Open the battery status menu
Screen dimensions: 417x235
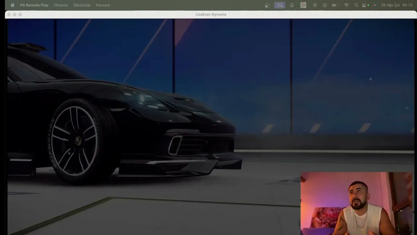(335, 5)
